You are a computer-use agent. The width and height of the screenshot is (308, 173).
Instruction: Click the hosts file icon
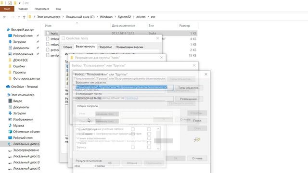[48, 33]
